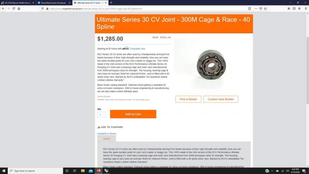Open a new browser tab
The height and width of the screenshot is (174, 309).
point(111,3)
